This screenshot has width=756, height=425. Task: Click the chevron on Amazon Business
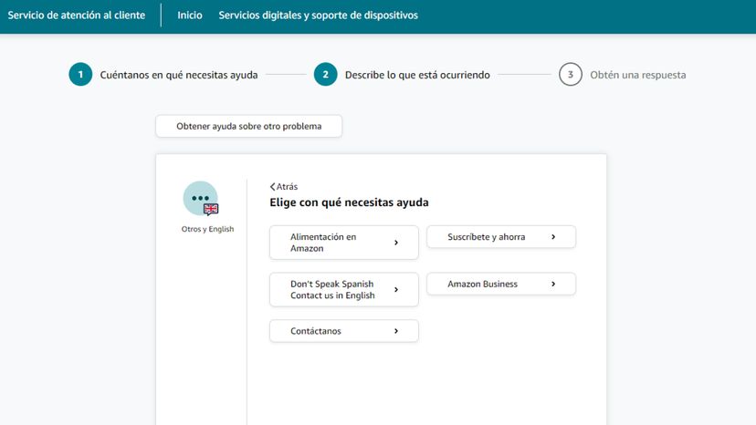(553, 284)
